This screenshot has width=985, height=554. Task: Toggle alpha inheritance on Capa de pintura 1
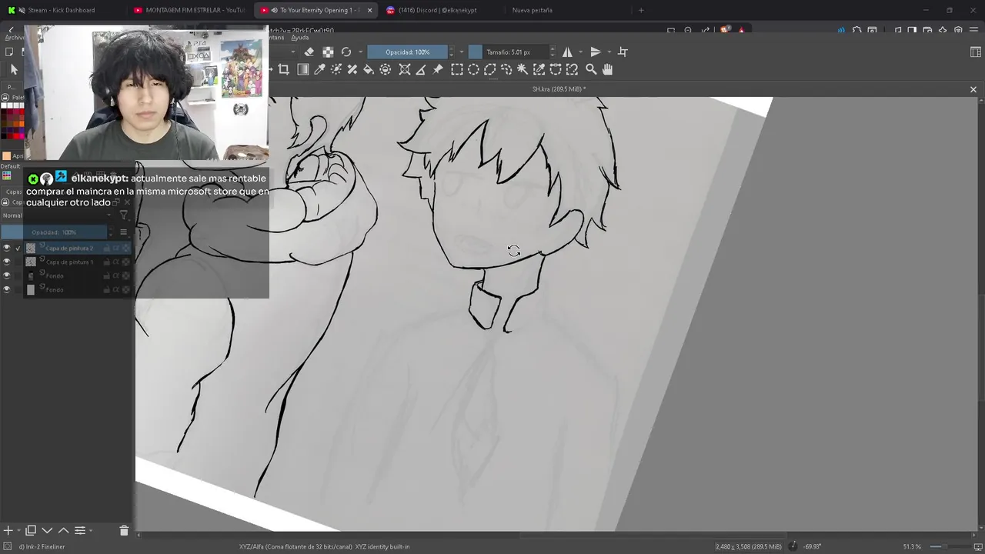click(x=117, y=262)
